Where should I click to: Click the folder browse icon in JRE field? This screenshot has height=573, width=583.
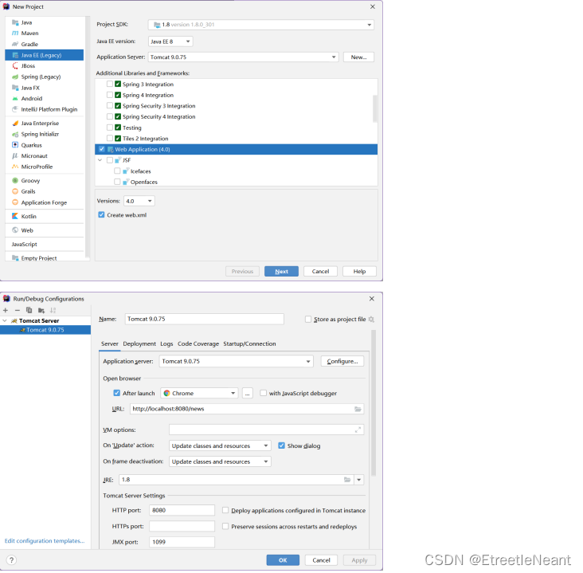click(347, 480)
